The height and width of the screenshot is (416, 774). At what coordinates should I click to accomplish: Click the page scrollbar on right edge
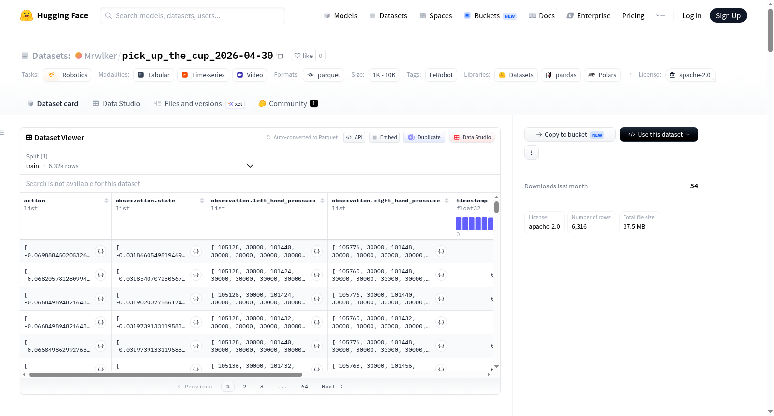coord(770,30)
